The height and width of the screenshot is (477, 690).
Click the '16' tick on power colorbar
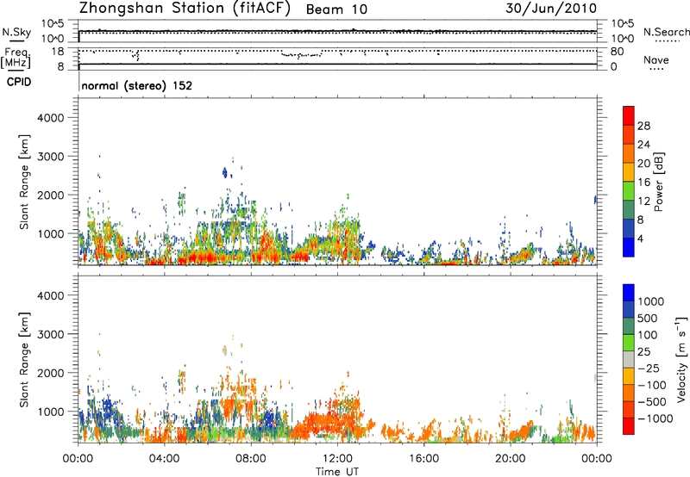click(643, 183)
